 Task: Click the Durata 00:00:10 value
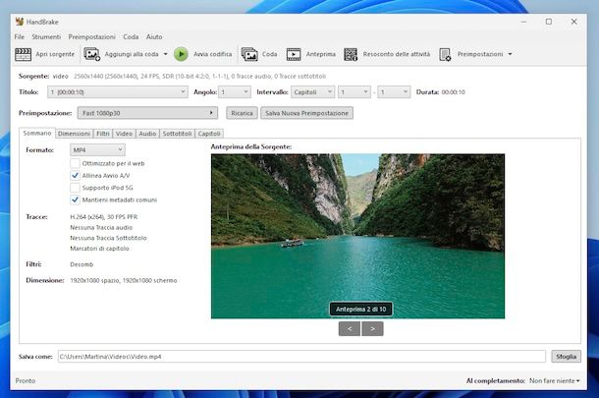click(x=454, y=92)
